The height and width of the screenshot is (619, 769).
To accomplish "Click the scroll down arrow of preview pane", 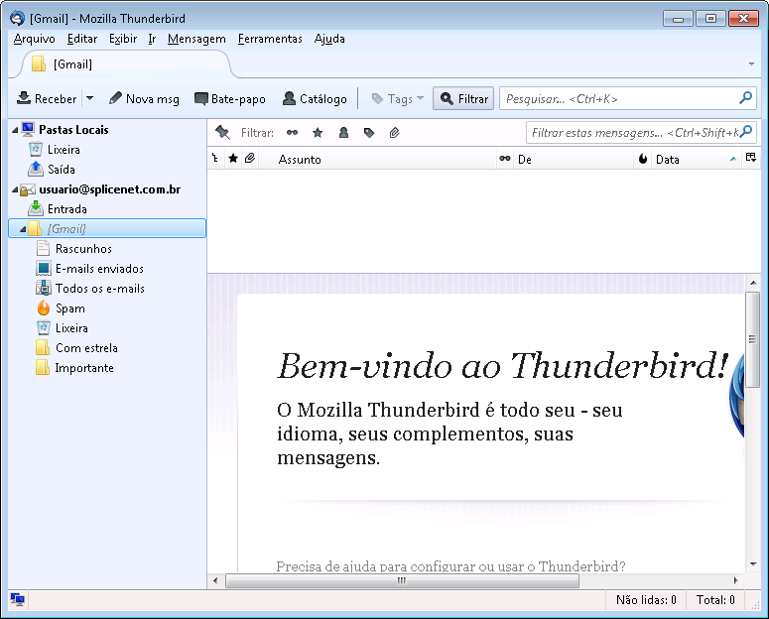I will [x=753, y=564].
